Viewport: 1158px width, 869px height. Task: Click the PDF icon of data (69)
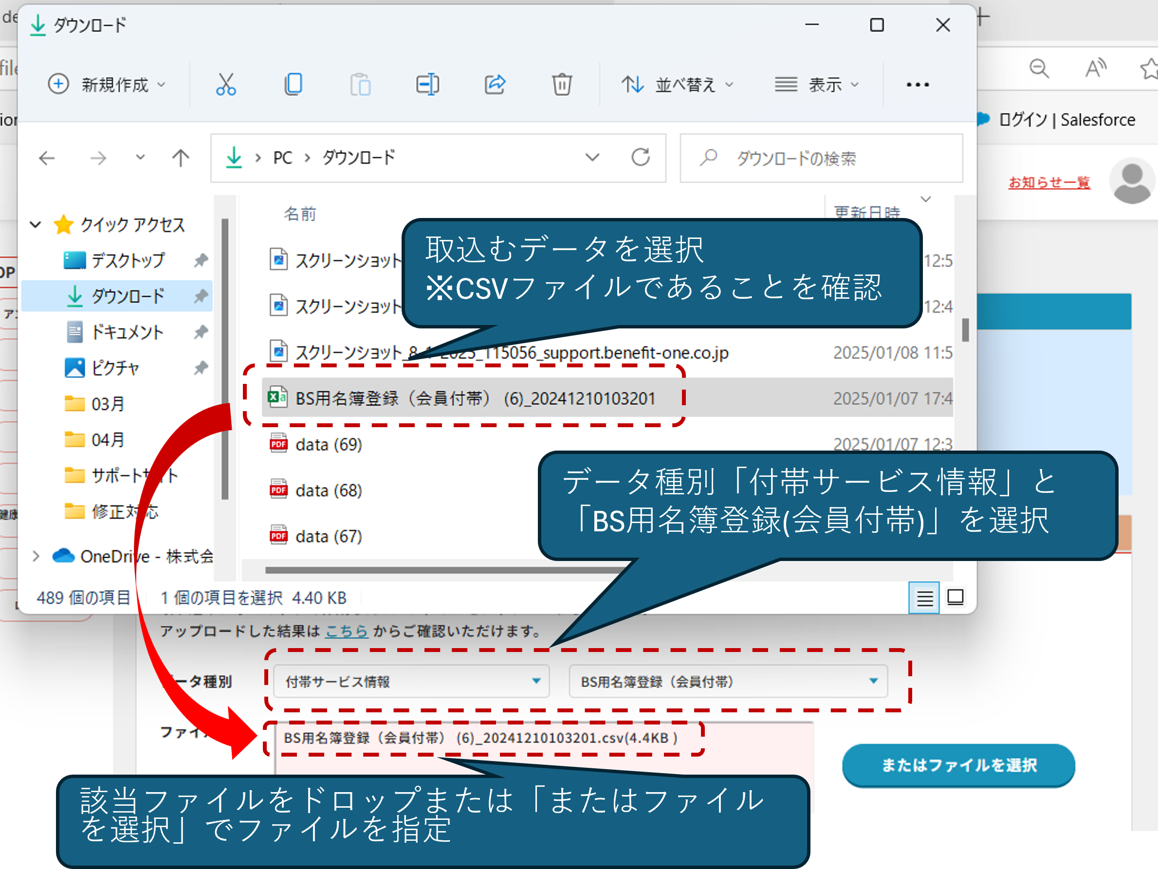click(x=278, y=444)
